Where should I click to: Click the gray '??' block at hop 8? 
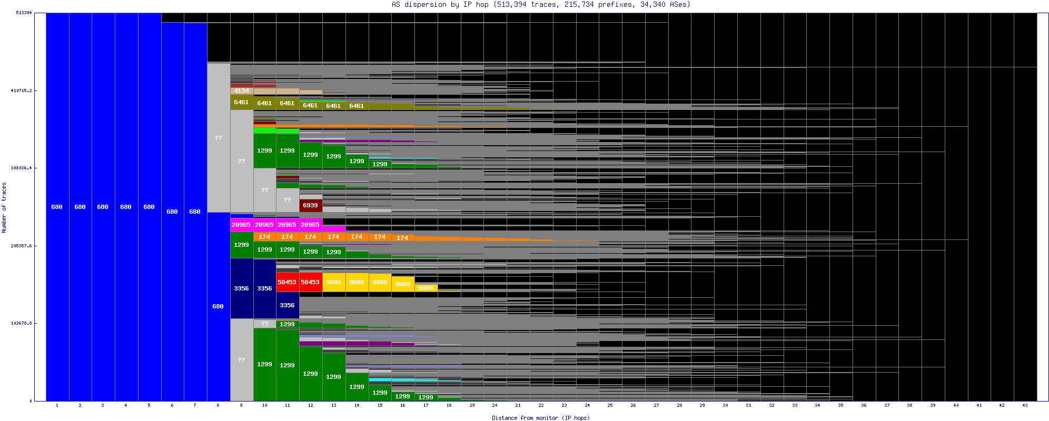coord(219,138)
